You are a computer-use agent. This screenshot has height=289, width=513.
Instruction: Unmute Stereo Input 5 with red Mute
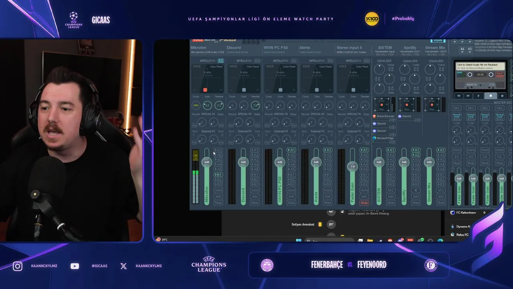[x=364, y=203]
